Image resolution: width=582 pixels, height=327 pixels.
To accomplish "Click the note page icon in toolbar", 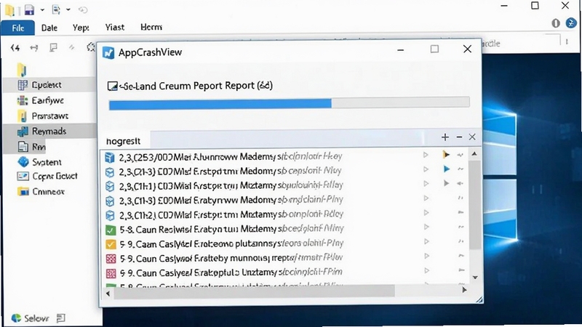I will point(53,47).
